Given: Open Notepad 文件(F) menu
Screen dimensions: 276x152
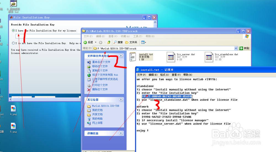Looking at the screenshot, I should [142, 75].
